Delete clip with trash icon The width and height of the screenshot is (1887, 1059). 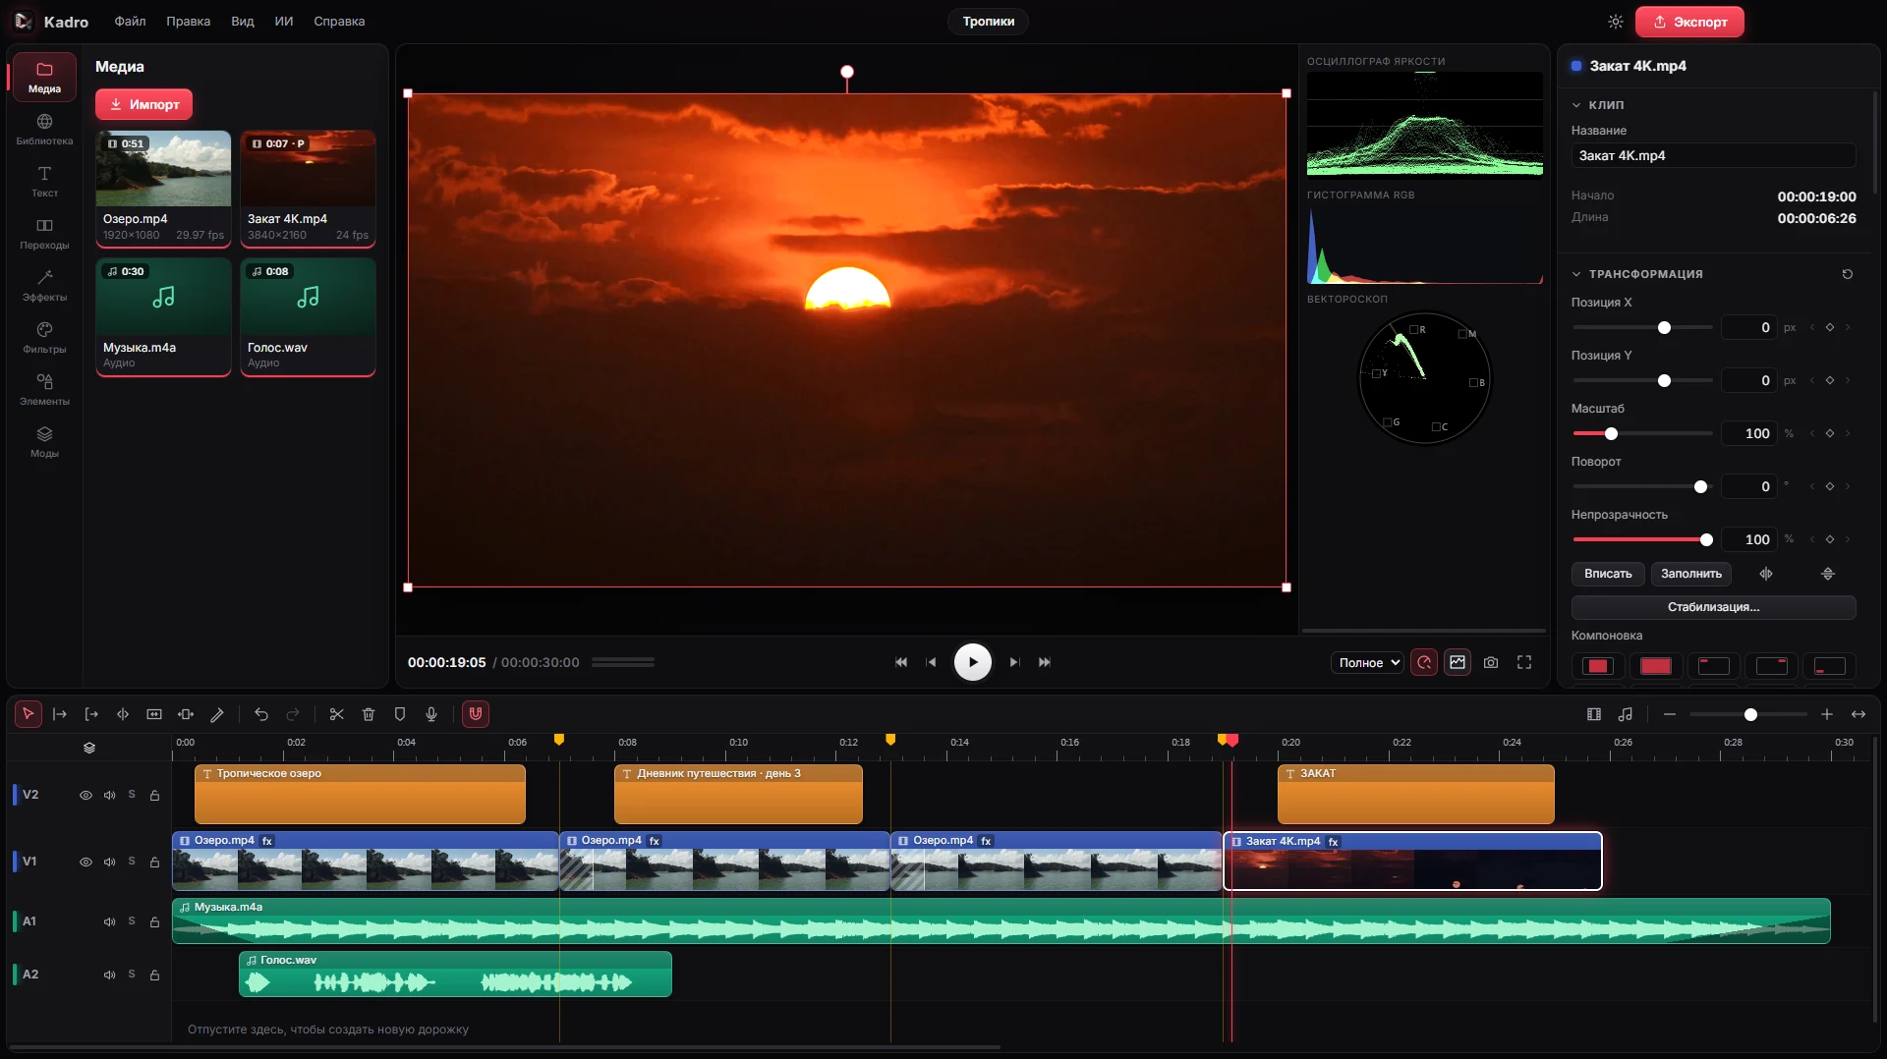pos(369,714)
